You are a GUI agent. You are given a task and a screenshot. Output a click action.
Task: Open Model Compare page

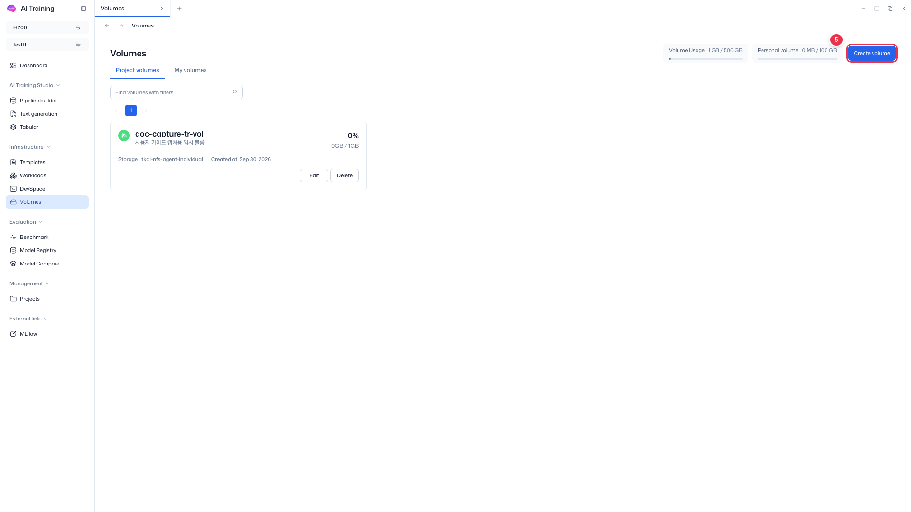47,264
